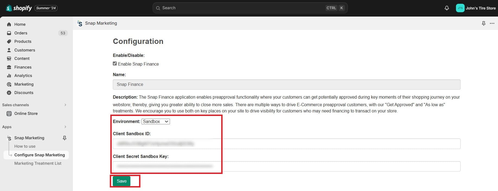Open the John's Tire Store account menu
Viewport: 498px width, 191px height.
coord(476,8)
